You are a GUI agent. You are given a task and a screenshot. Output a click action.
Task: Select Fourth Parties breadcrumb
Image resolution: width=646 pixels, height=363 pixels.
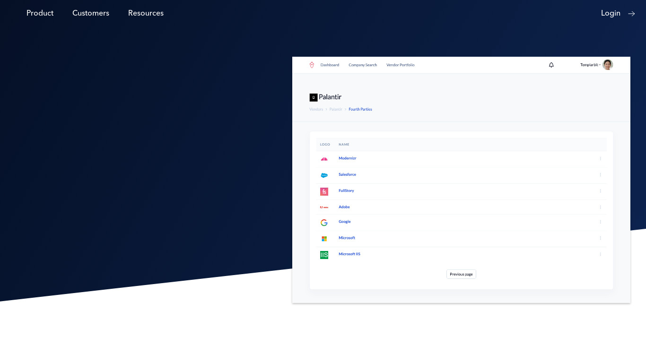click(x=360, y=109)
